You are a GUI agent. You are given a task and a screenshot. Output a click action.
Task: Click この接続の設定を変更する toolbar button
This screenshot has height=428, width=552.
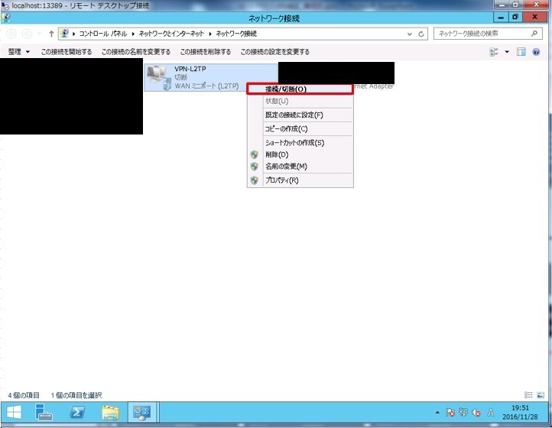point(274,52)
